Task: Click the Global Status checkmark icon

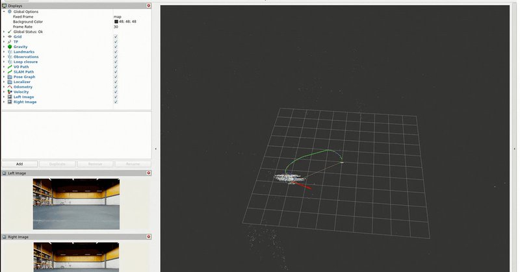Action: click(x=10, y=32)
